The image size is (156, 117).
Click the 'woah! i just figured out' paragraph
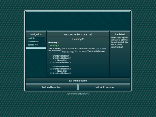click(120, 42)
